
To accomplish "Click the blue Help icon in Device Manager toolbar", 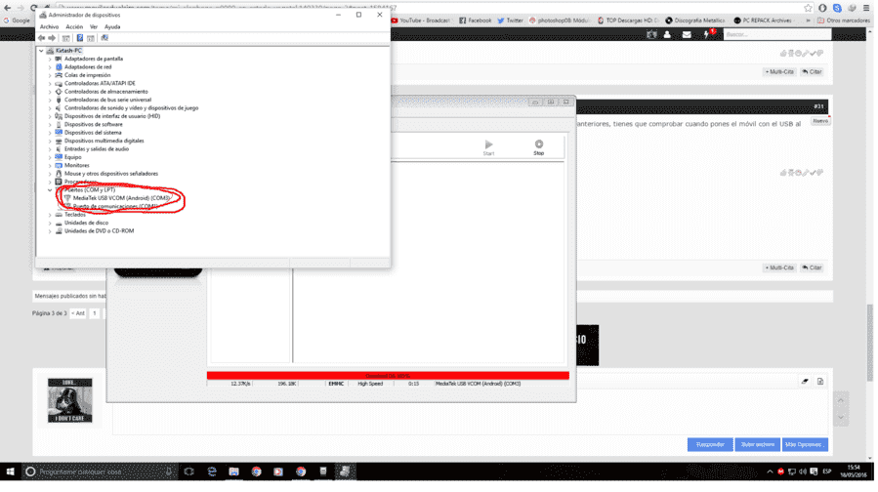I will click(x=79, y=38).
